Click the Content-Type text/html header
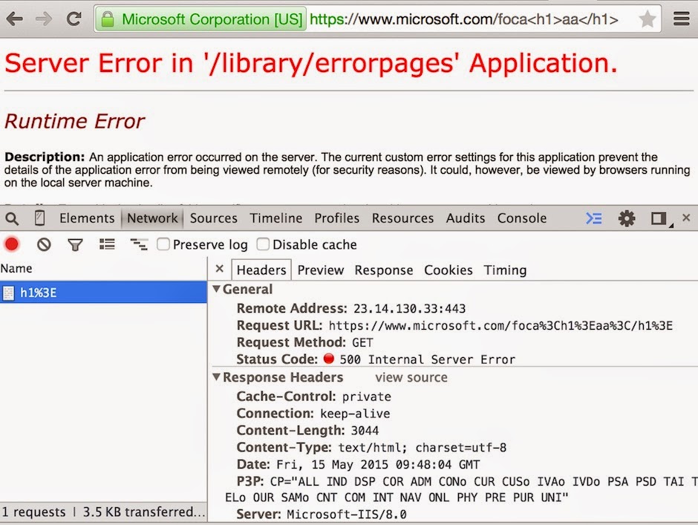698x525 pixels. click(x=371, y=447)
